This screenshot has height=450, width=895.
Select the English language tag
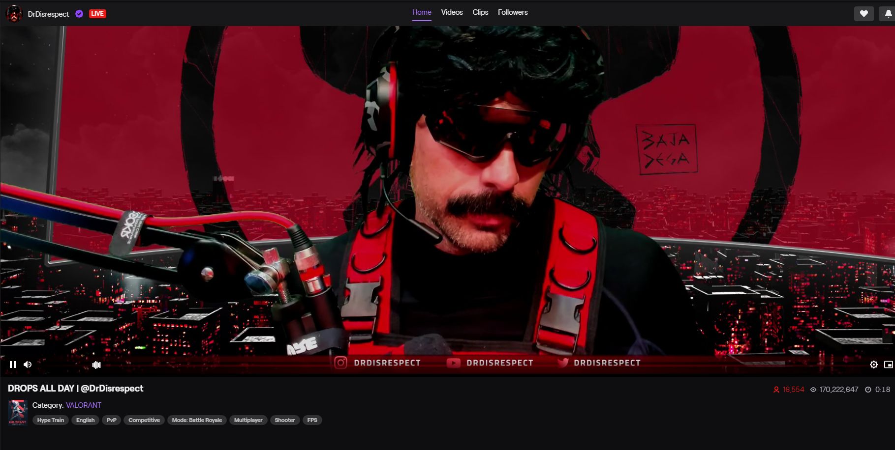click(x=85, y=420)
